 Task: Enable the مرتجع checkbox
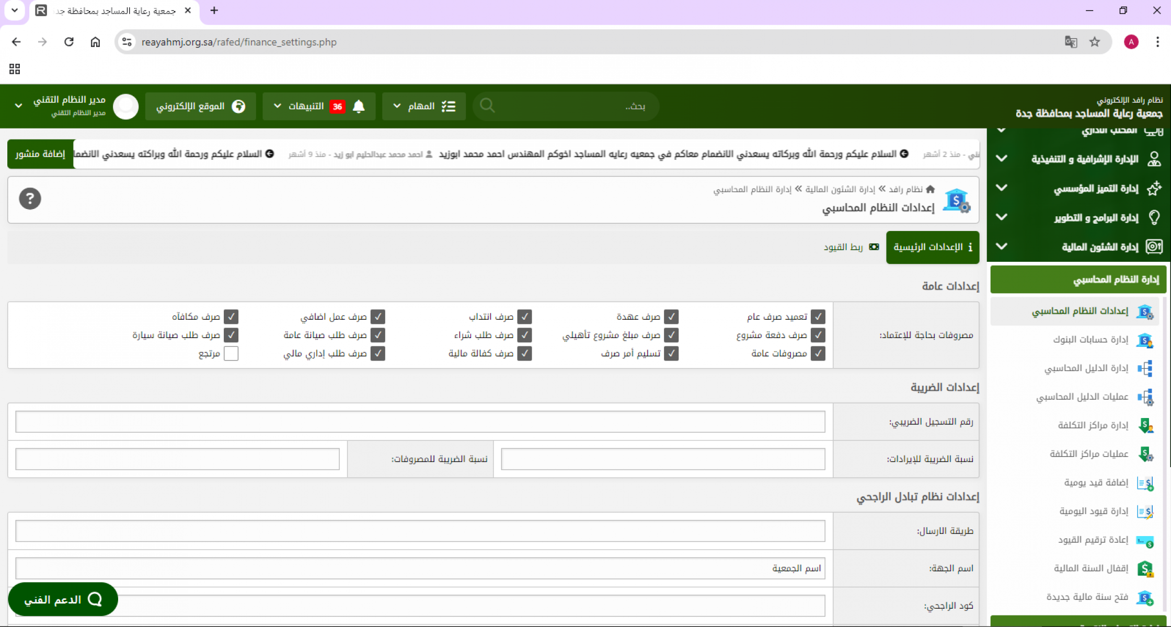click(231, 354)
